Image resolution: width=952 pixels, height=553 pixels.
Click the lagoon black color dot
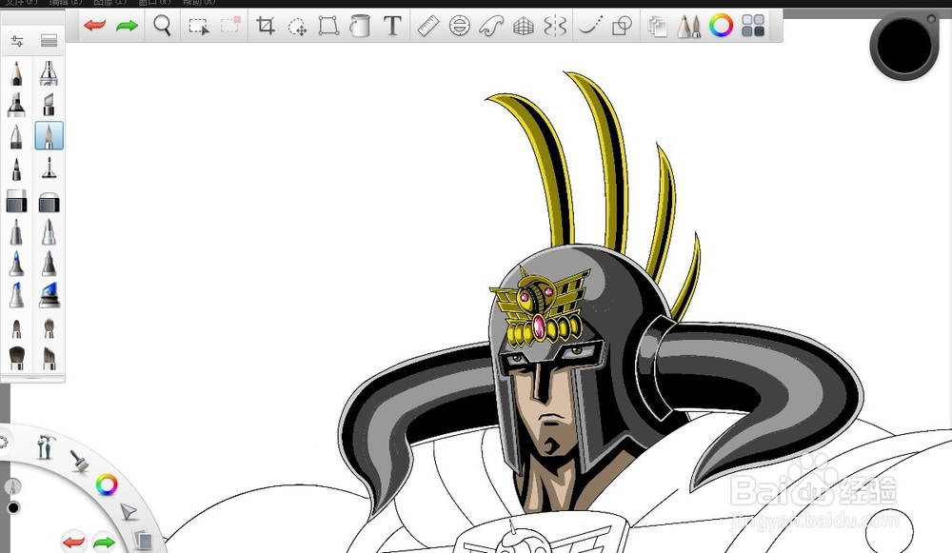coord(13,507)
